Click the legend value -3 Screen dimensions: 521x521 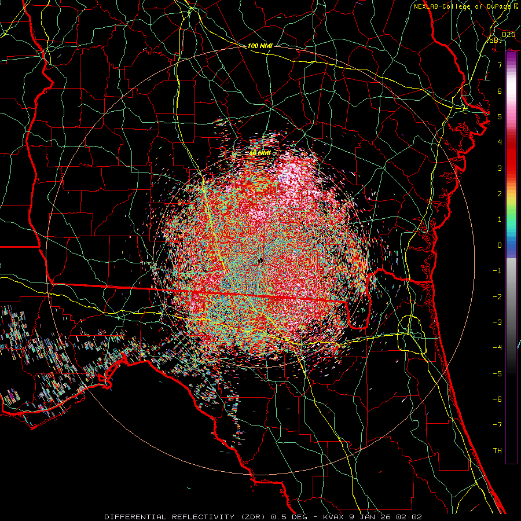tap(497, 322)
